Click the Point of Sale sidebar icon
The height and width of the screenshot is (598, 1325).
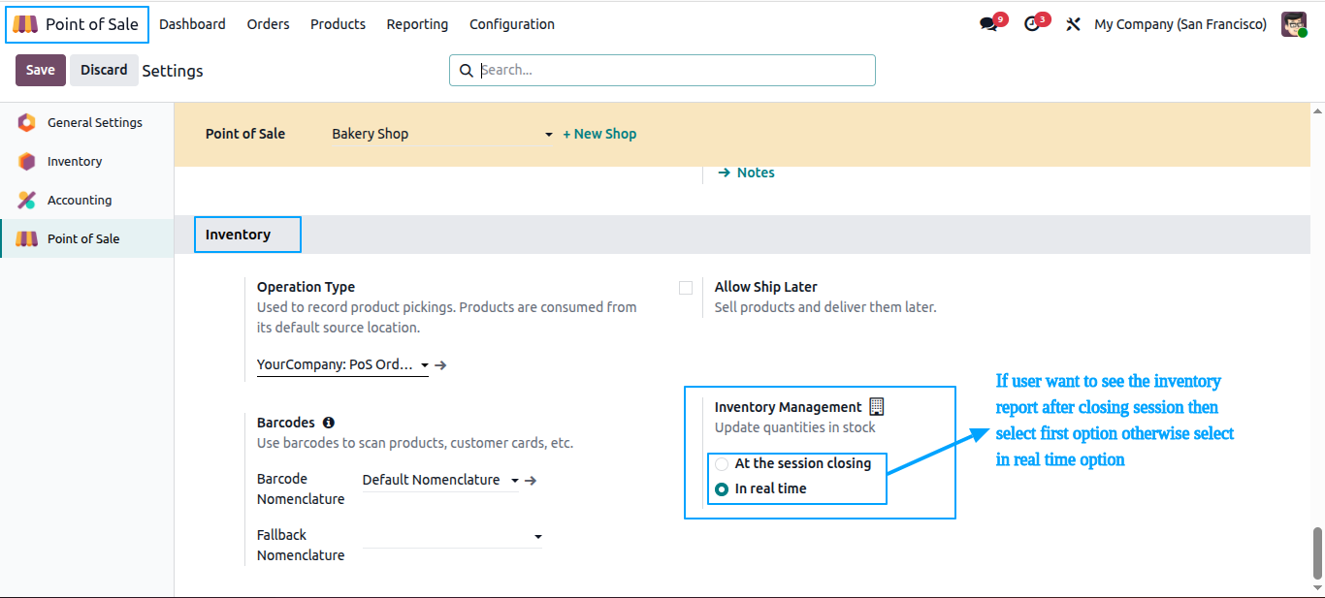point(27,238)
